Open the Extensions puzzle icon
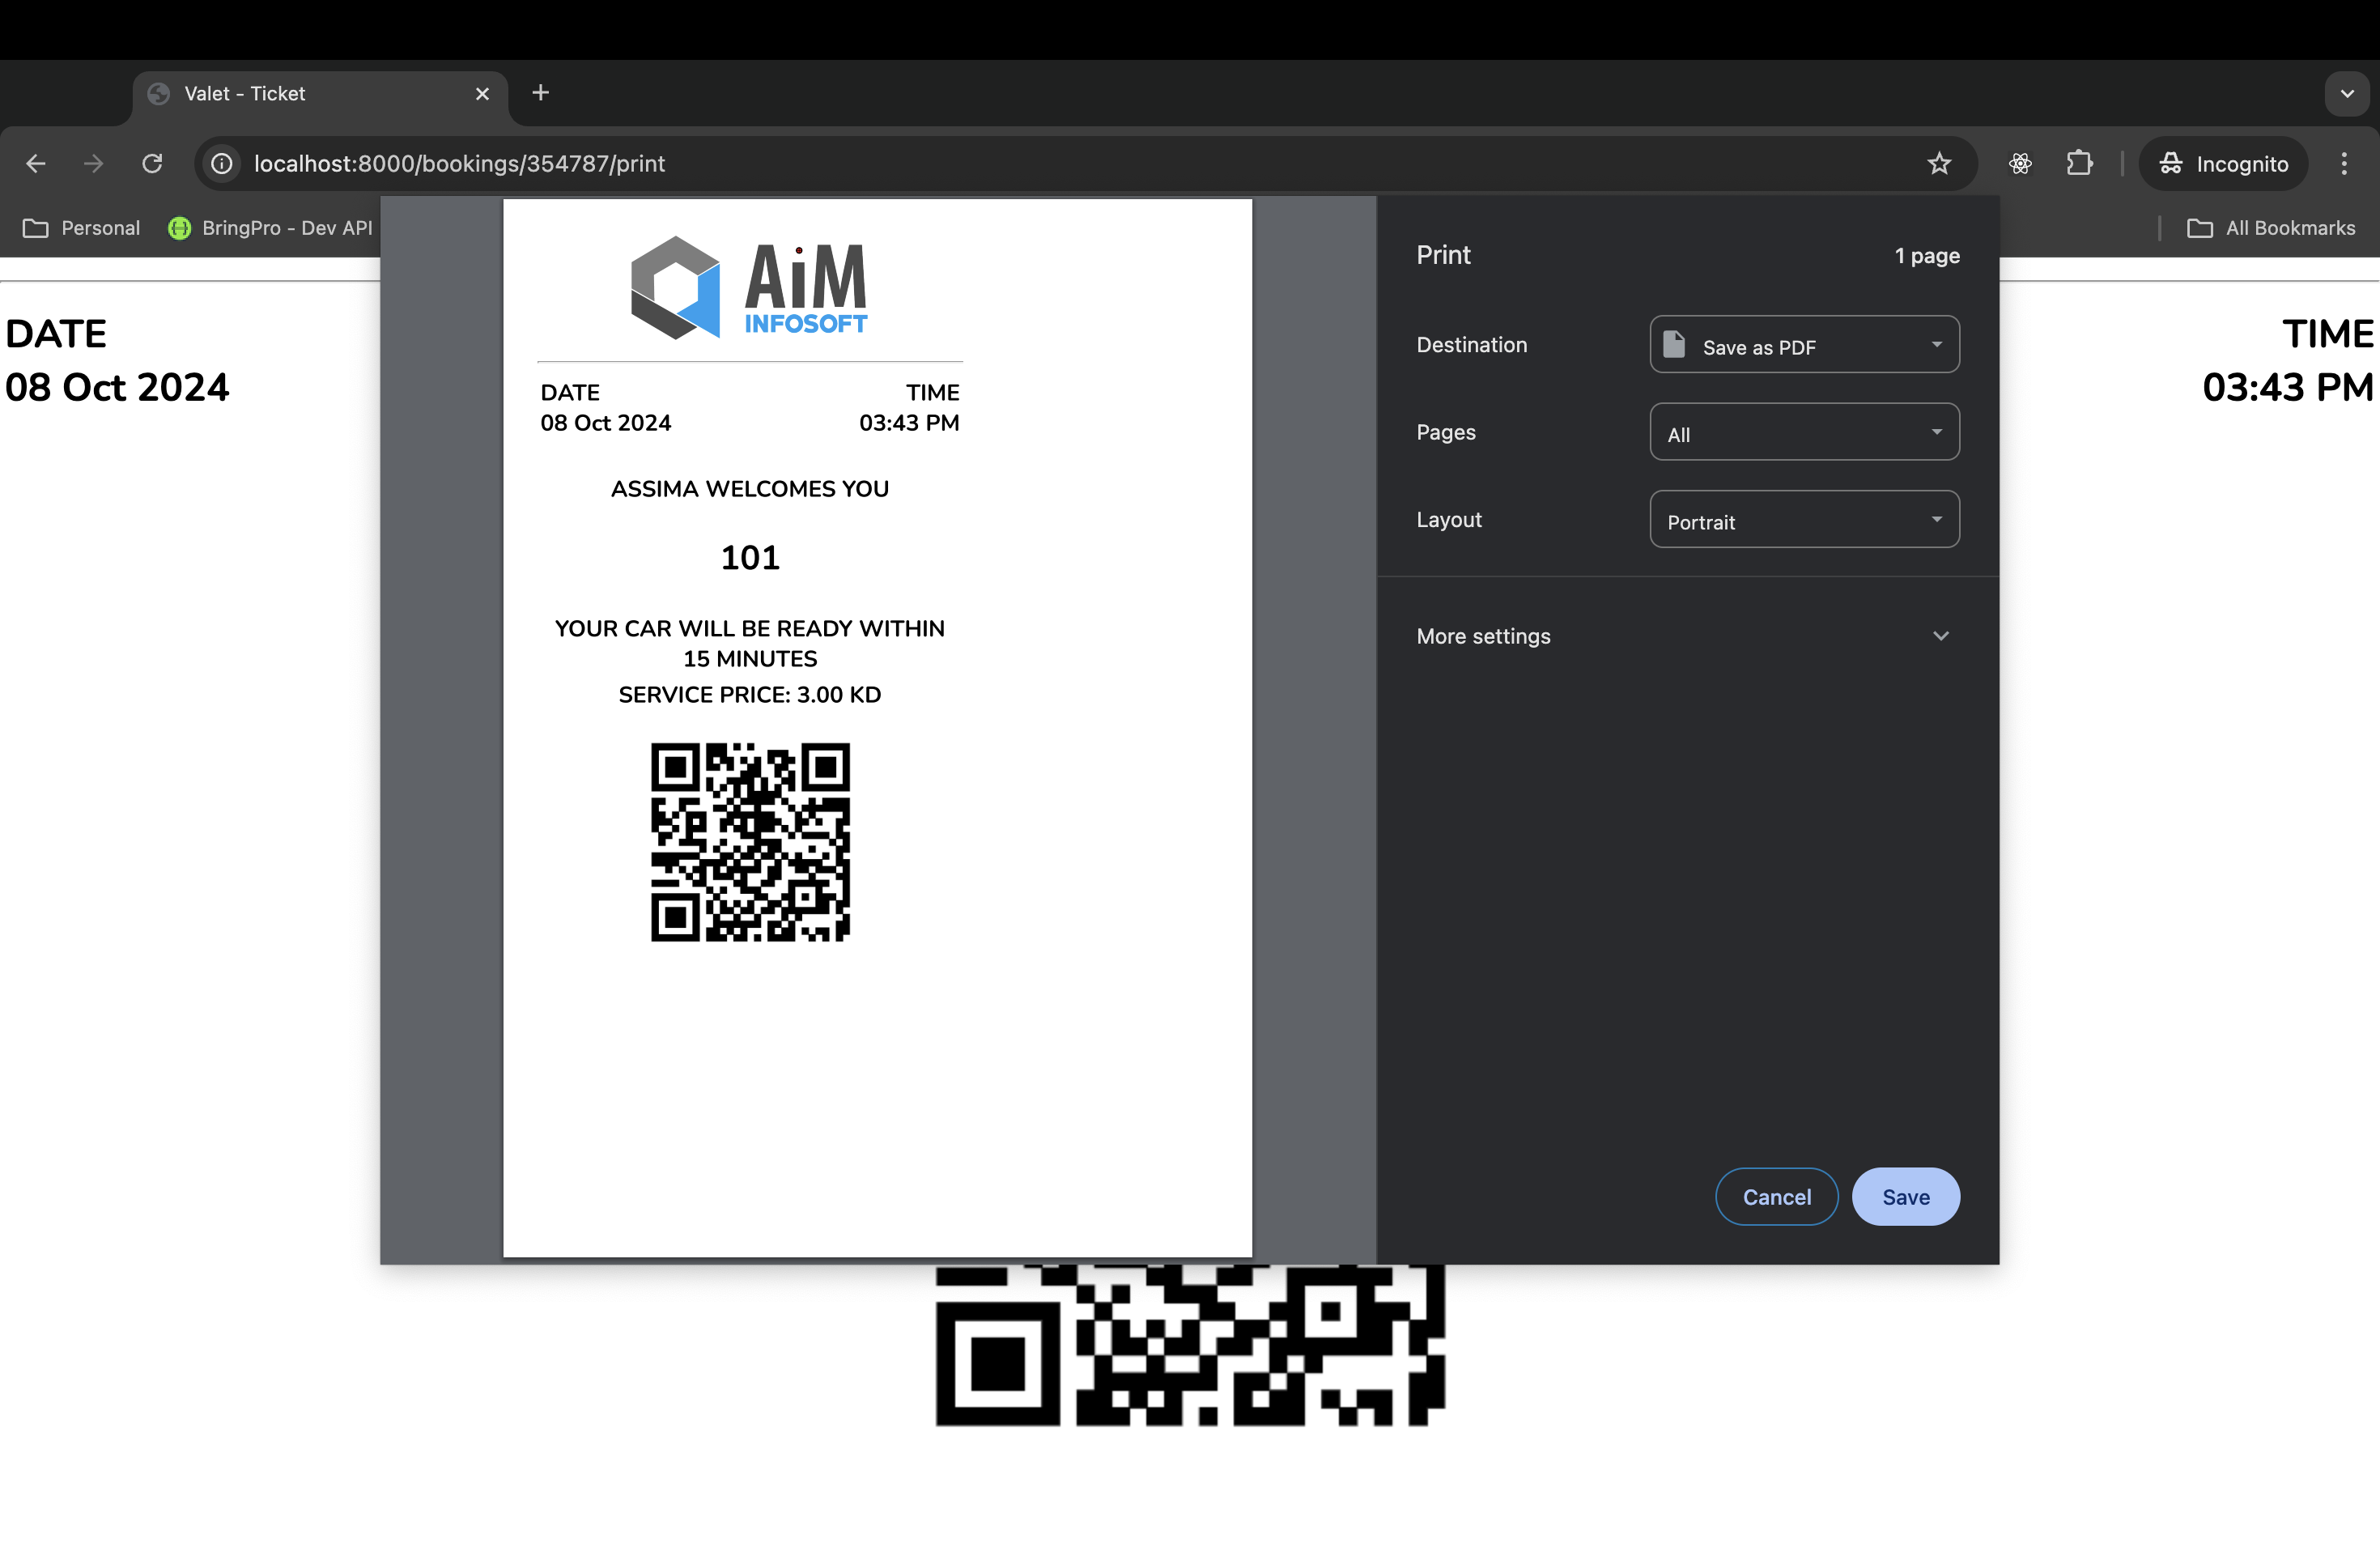 tap(2079, 163)
